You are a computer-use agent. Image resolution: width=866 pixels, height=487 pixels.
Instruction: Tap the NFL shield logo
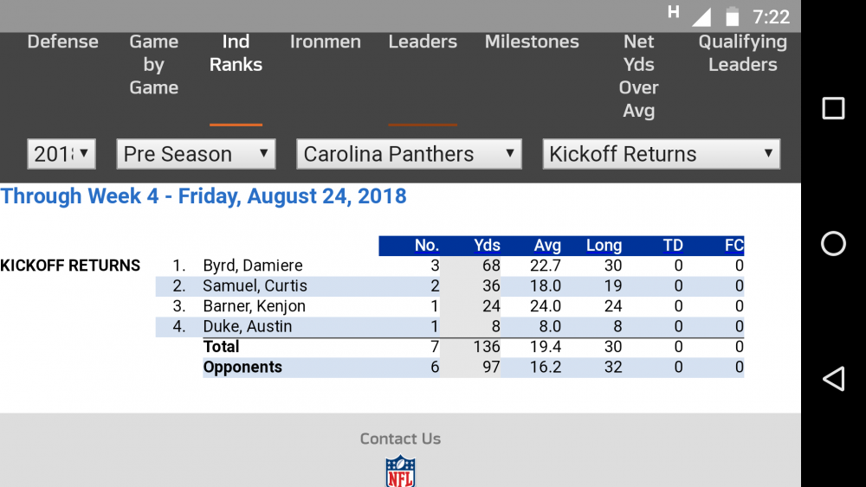[400, 471]
